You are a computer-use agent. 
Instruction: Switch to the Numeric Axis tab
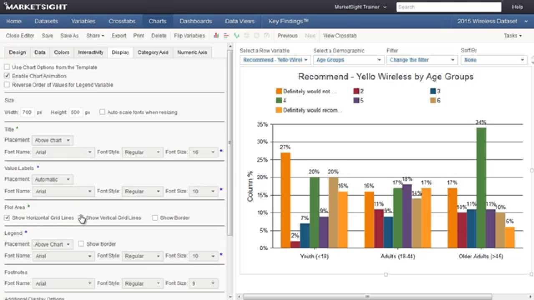192,52
